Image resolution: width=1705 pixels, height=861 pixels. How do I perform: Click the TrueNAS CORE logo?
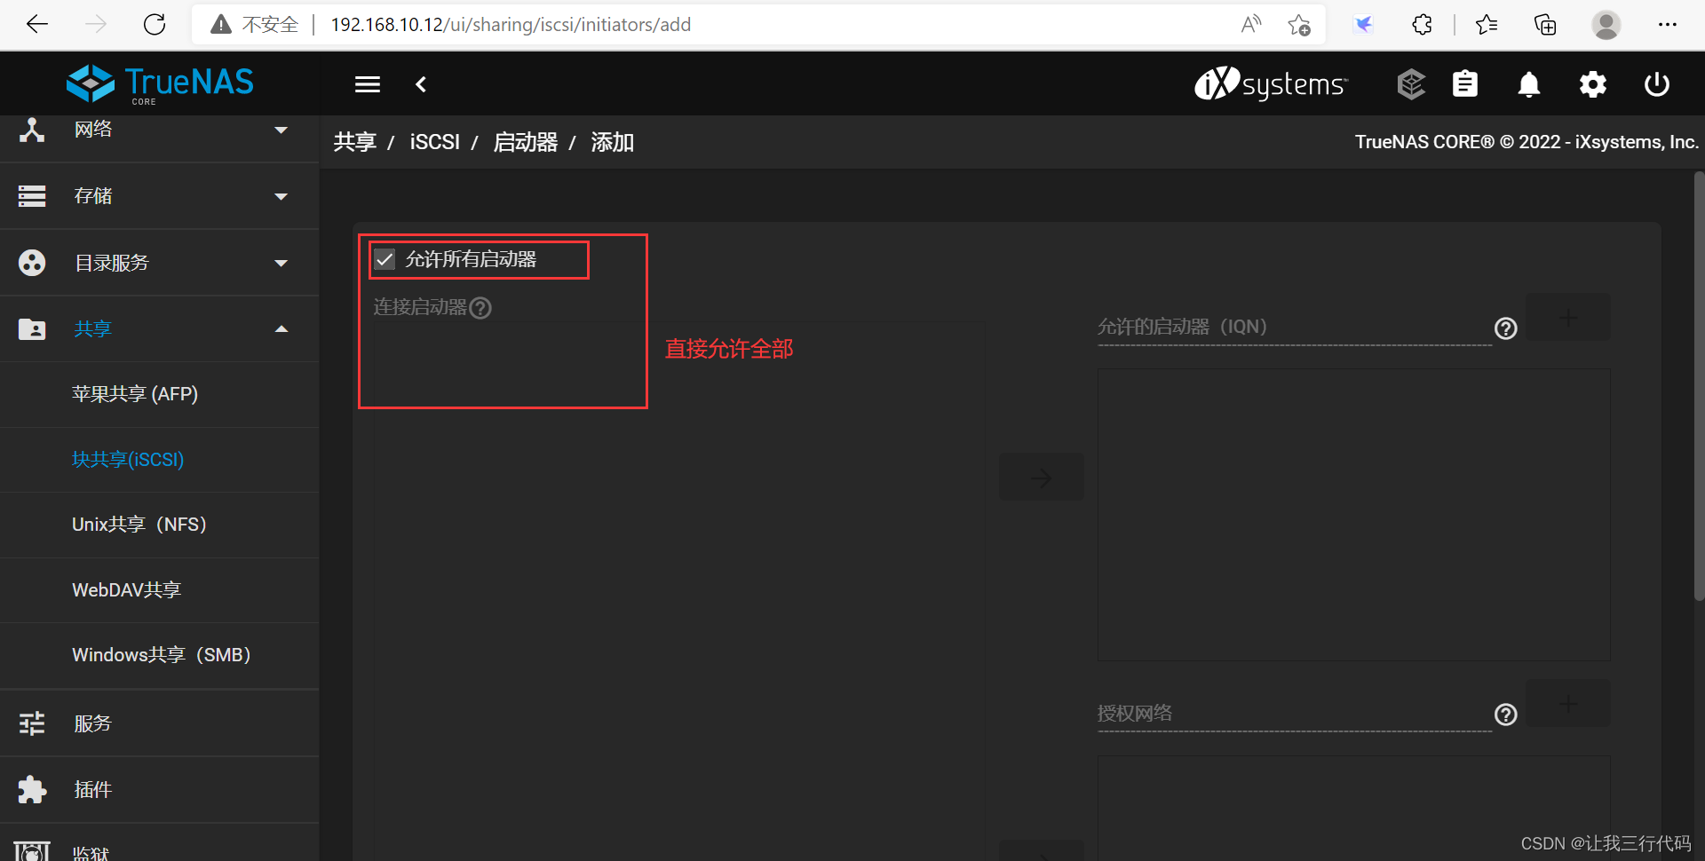[160, 84]
